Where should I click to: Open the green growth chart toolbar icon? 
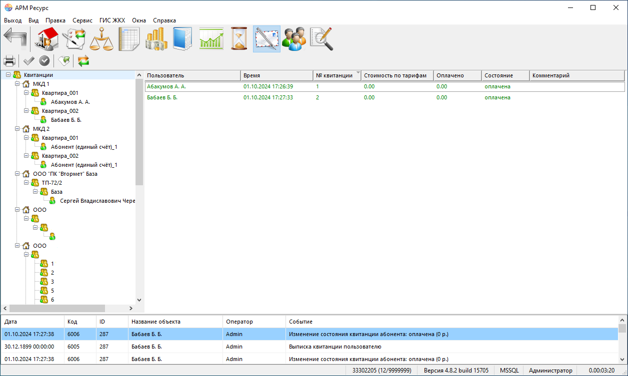pyautogui.click(x=211, y=38)
